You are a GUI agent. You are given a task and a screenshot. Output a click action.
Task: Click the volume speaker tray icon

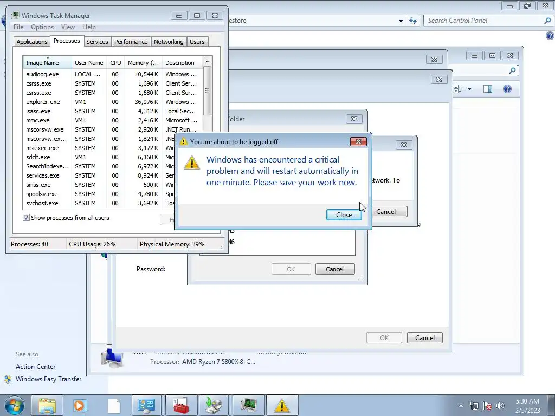point(500,406)
